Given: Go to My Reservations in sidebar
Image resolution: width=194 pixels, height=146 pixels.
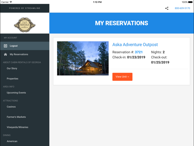Looking at the screenshot, I should 25,54.
